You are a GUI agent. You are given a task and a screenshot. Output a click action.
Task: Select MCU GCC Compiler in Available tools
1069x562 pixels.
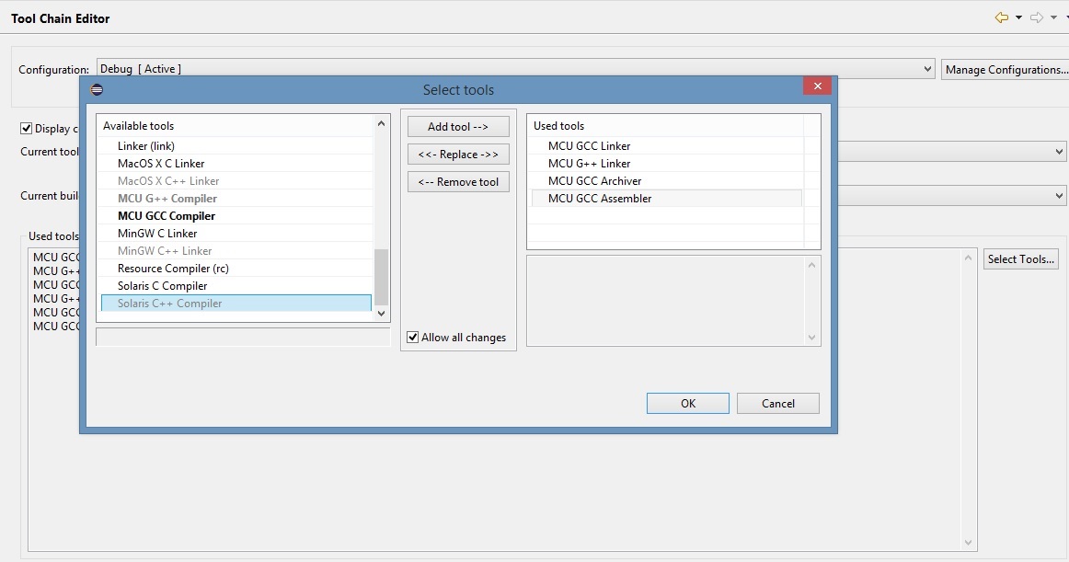pyautogui.click(x=167, y=216)
